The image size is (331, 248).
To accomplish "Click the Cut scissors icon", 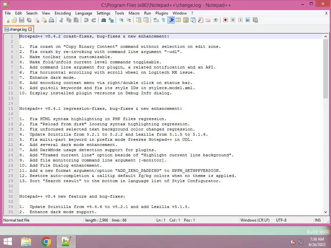I will (x=61, y=20).
